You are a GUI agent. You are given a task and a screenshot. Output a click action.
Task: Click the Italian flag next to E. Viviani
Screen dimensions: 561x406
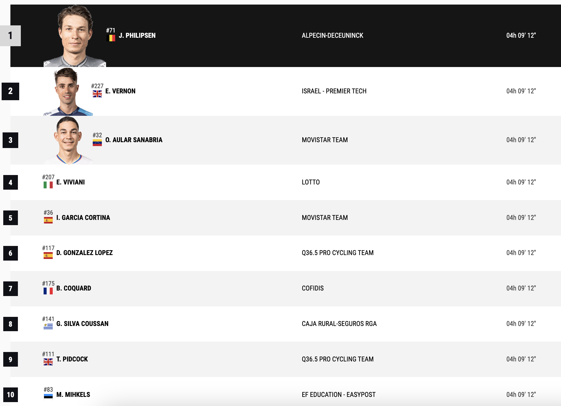click(x=48, y=185)
